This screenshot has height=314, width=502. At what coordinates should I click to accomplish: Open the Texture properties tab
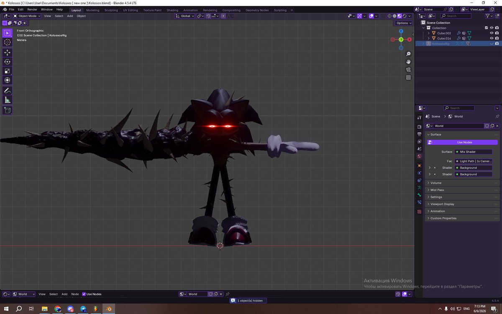pos(419,212)
